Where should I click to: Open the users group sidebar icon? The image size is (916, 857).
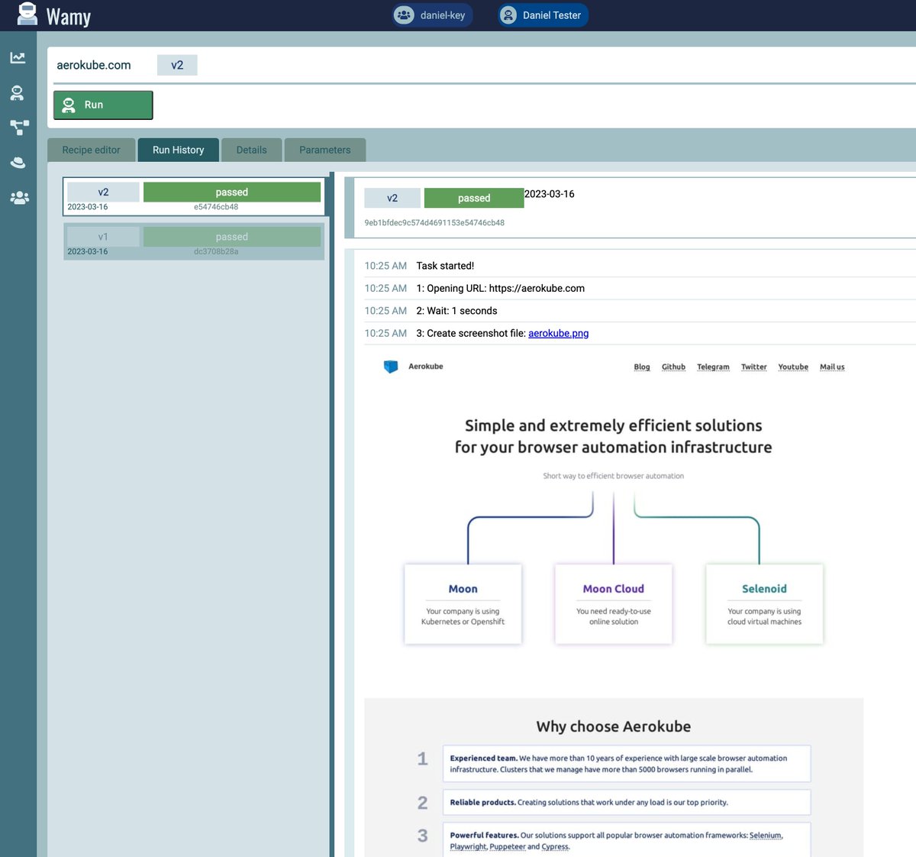pos(19,198)
